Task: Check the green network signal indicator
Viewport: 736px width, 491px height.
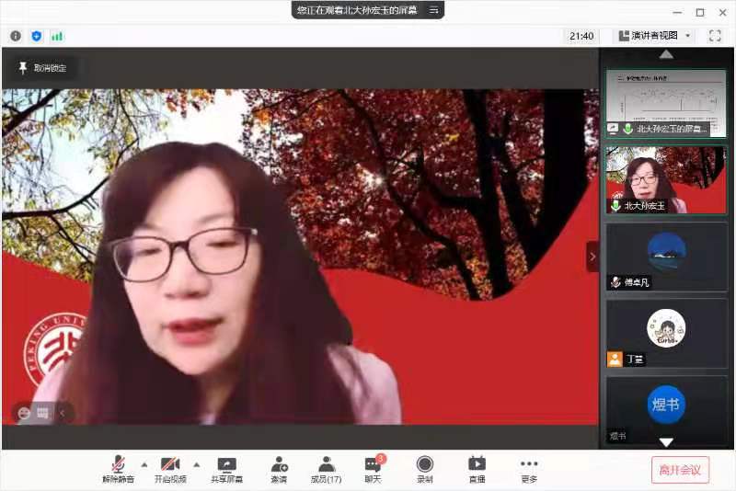Action: tap(57, 36)
